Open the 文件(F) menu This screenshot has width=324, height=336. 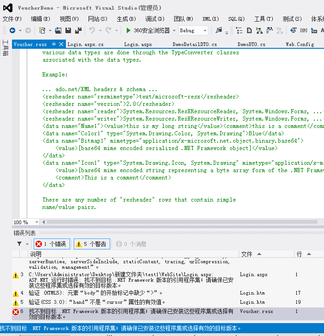(12, 19)
